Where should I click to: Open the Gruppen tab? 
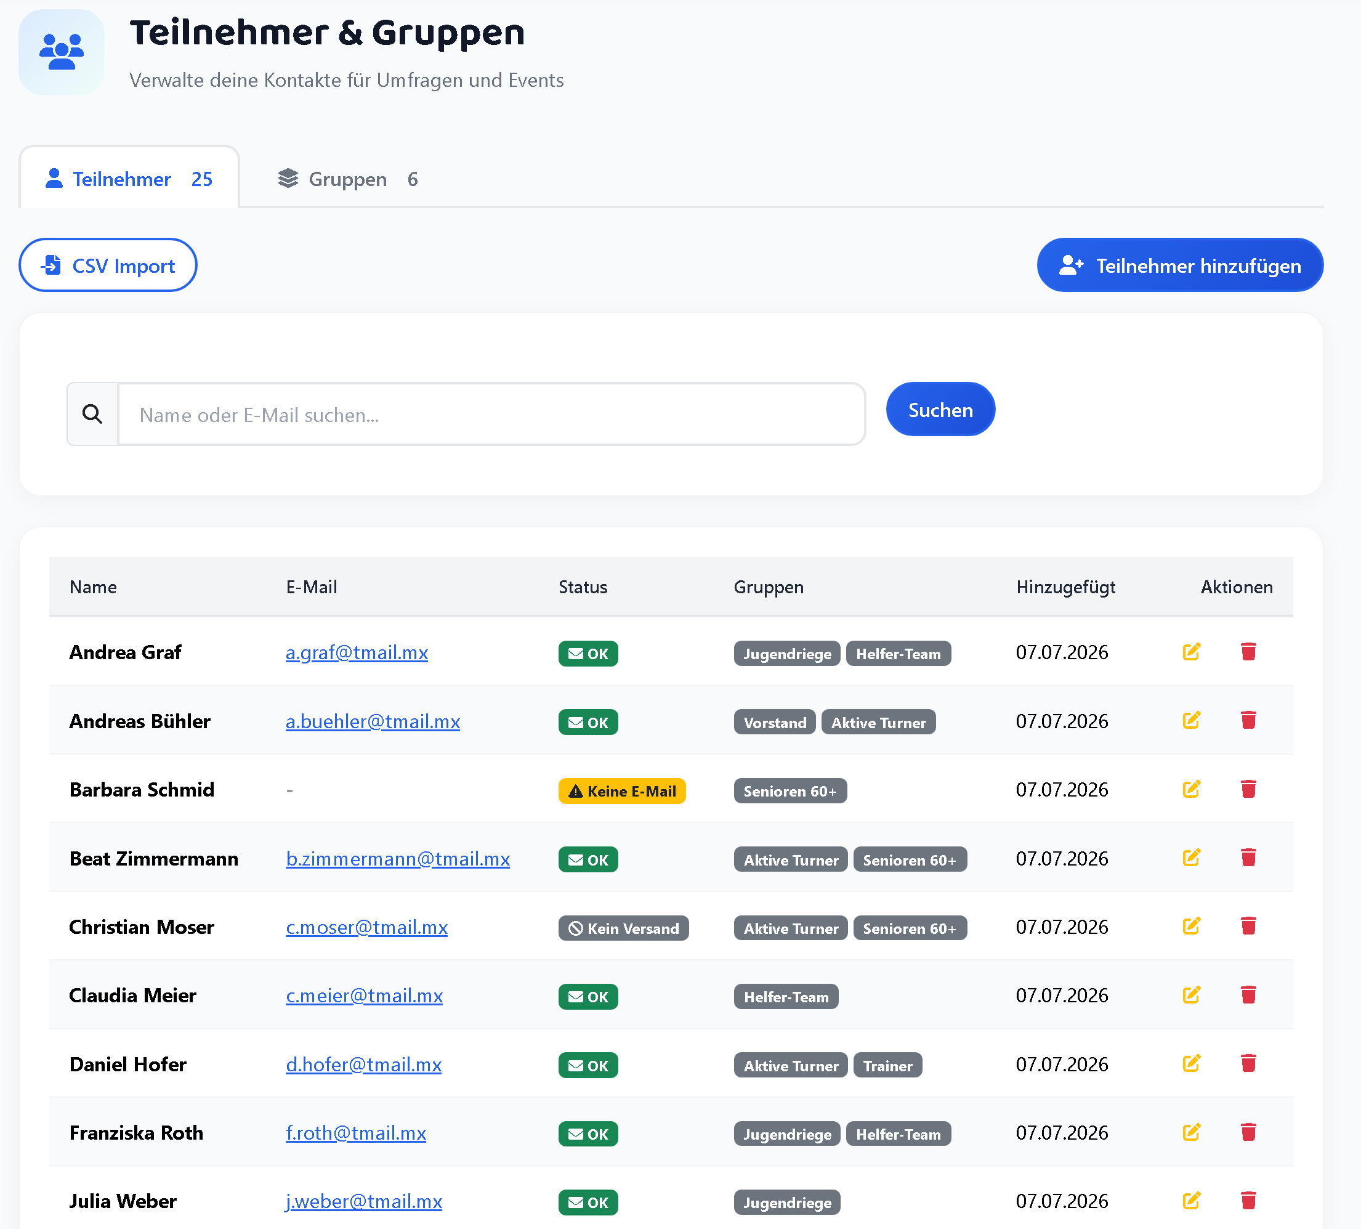(348, 178)
